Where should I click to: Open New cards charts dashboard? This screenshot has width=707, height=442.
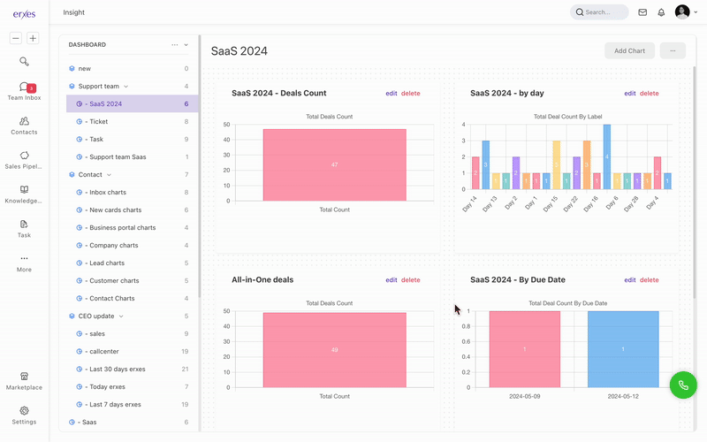pyautogui.click(x=132, y=210)
